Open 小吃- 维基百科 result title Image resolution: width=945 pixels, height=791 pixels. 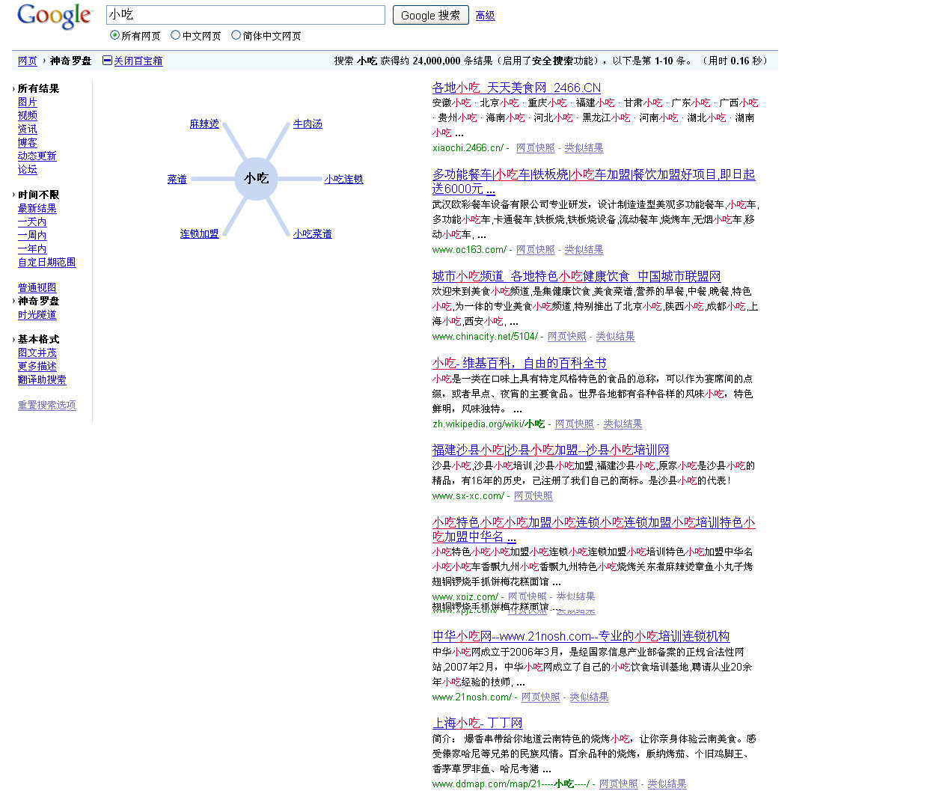pyautogui.click(x=519, y=364)
